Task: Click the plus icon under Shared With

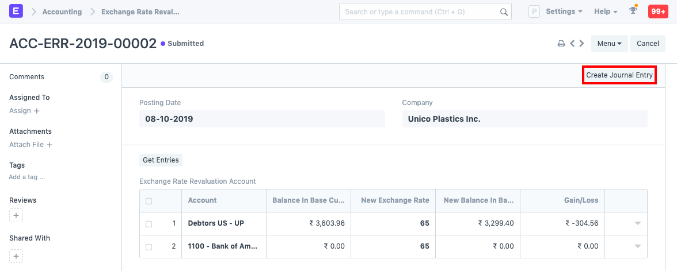Action: [16, 256]
